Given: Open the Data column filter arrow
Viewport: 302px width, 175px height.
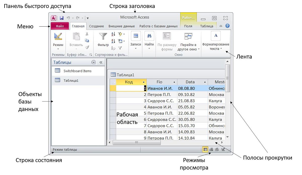Looking at the screenshot, I should [205, 82].
